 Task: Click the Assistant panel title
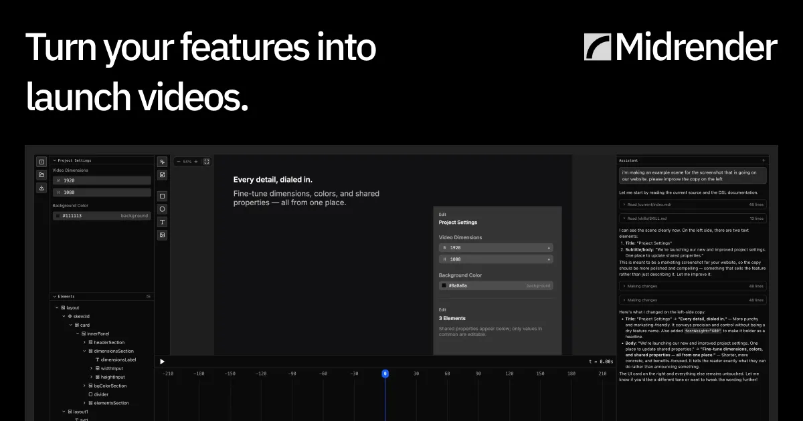point(629,160)
